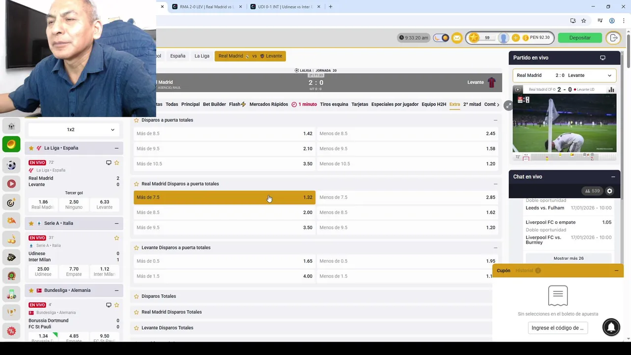Image resolution: width=631 pixels, height=355 pixels.
Task: Collapse the La Liga España section
Action: pos(116,148)
